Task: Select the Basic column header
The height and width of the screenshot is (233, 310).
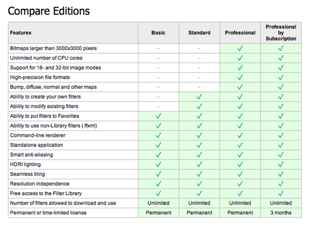Action: click(159, 33)
